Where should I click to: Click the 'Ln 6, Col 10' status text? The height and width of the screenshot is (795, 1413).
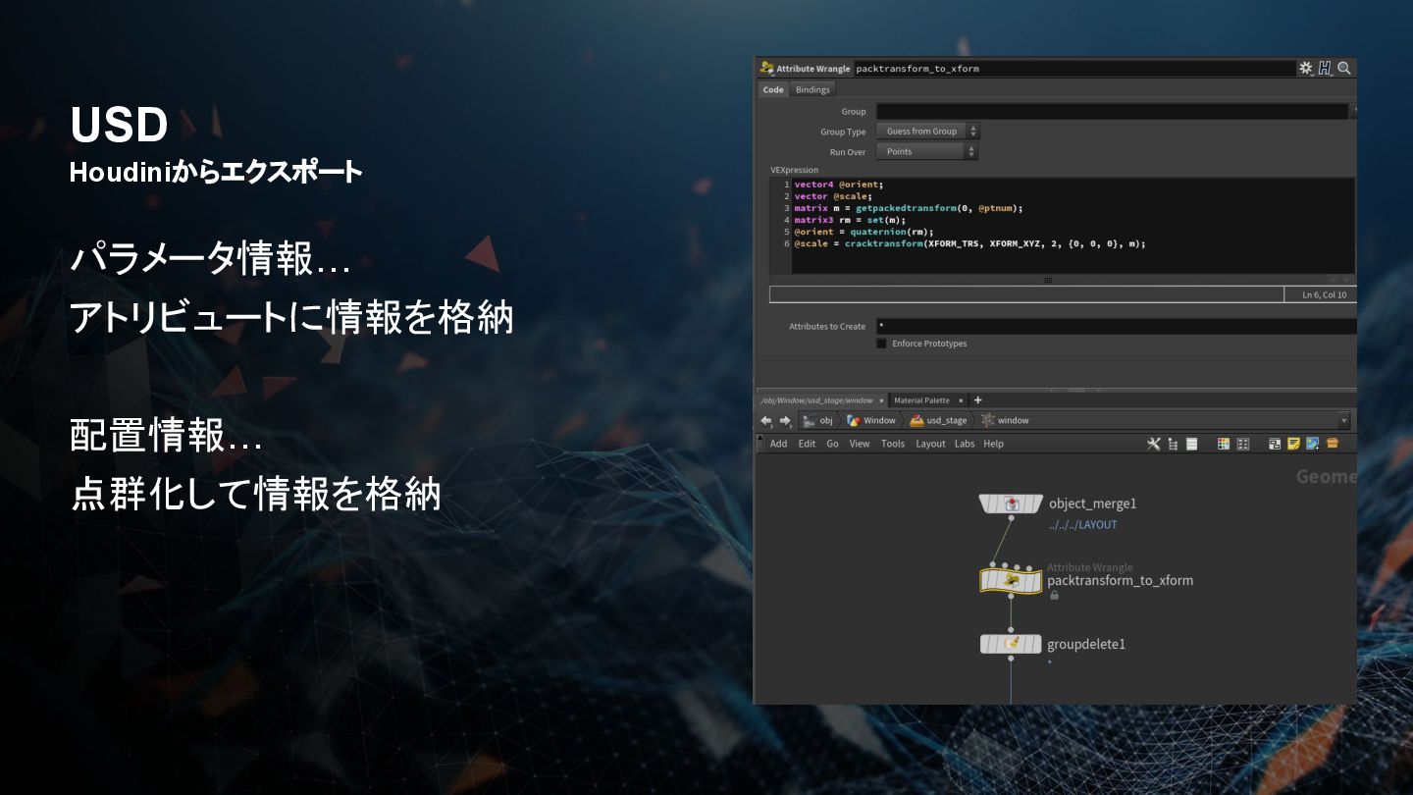[1324, 294]
